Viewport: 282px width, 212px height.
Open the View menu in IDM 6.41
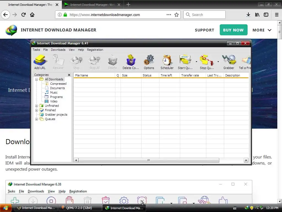click(x=72, y=50)
